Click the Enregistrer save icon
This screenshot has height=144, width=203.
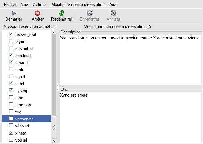click(x=89, y=13)
